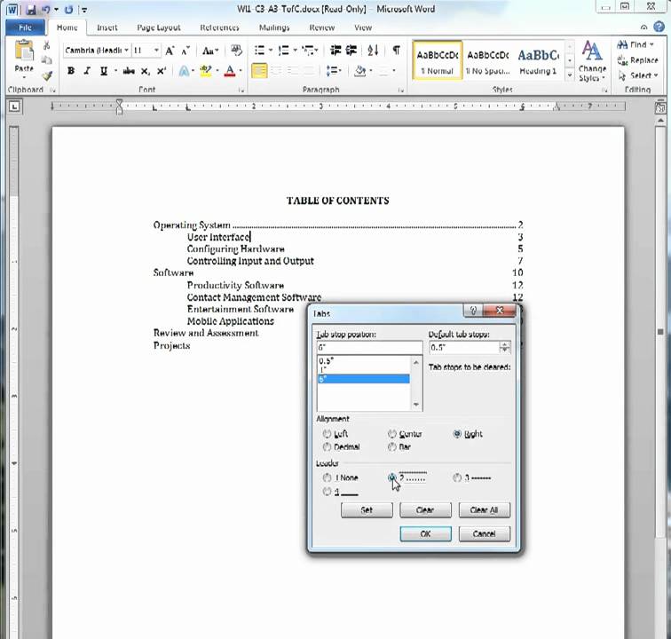Click the Clear button in Tabs dialog
Image resolution: width=671 pixels, height=639 pixels.
click(425, 510)
